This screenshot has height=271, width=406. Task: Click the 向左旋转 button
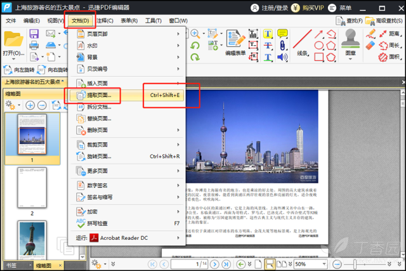point(19,70)
